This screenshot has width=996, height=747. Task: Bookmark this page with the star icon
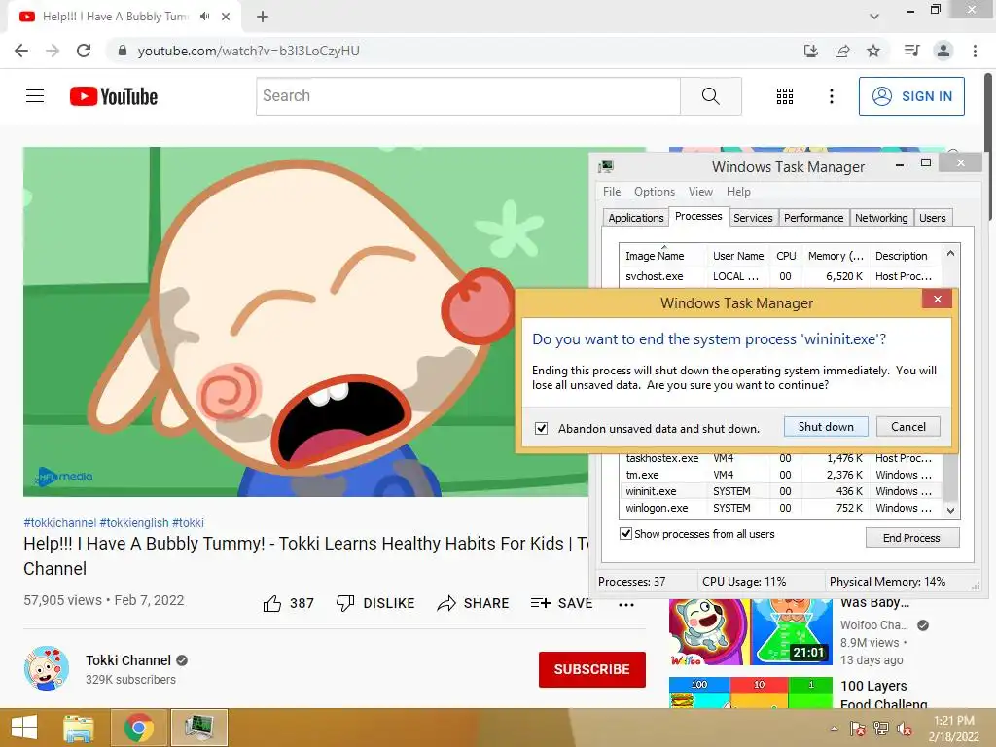tap(873, 51)
